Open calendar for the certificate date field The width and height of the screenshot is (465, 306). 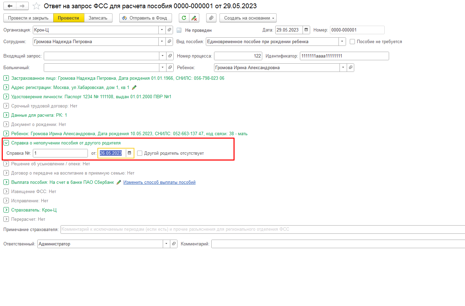130,153
